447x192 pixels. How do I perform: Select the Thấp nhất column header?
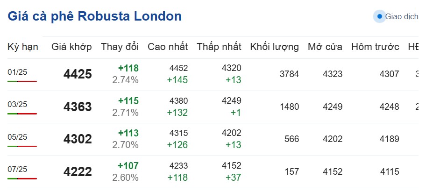(219, 47)
